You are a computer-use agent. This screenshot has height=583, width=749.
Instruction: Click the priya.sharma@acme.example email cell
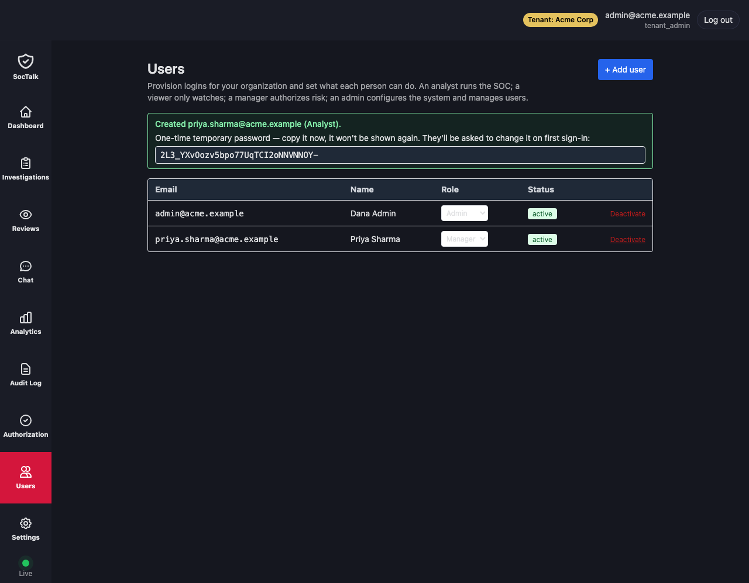(217, 239)
